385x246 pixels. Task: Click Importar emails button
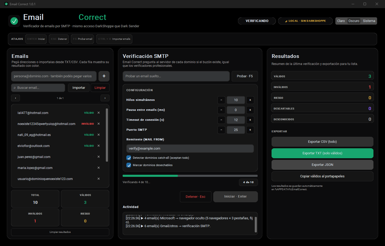pyautogui.click(x=79, y=88)
